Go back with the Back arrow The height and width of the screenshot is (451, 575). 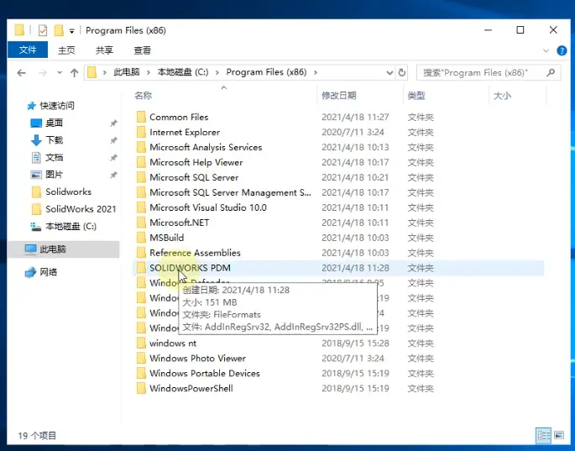click(x=21, y=73)
